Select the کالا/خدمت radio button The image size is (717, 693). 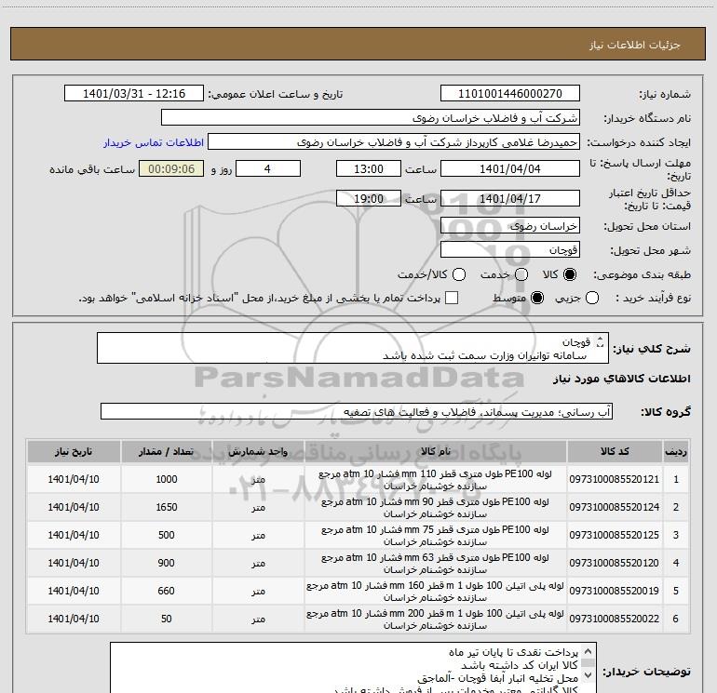pos(459,274)
